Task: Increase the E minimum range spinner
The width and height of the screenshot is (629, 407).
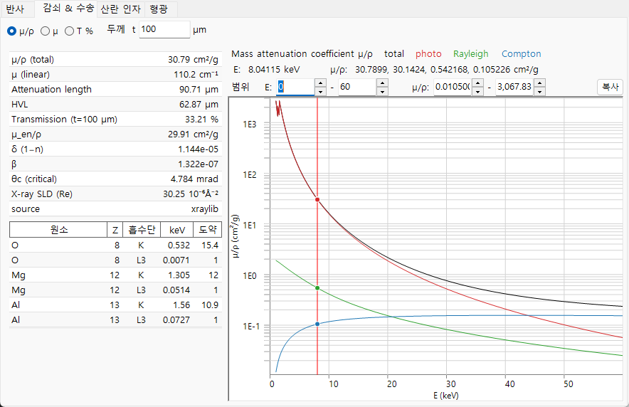Action: pos(320,83)
